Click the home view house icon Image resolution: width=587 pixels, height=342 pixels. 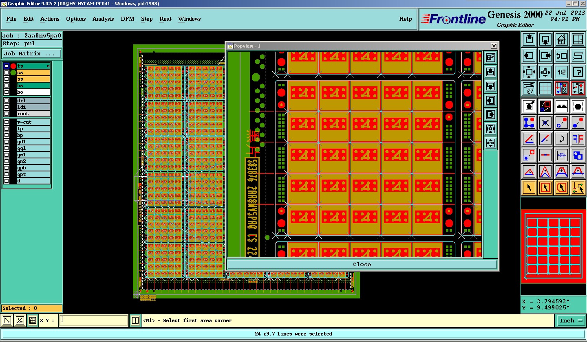(562, 39)
